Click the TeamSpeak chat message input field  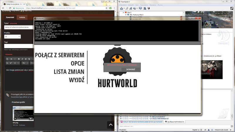(174, 126)
